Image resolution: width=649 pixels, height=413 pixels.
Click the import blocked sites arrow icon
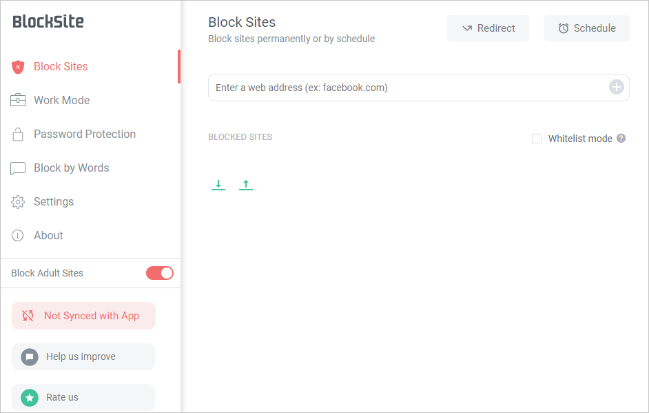pos(218,184)
